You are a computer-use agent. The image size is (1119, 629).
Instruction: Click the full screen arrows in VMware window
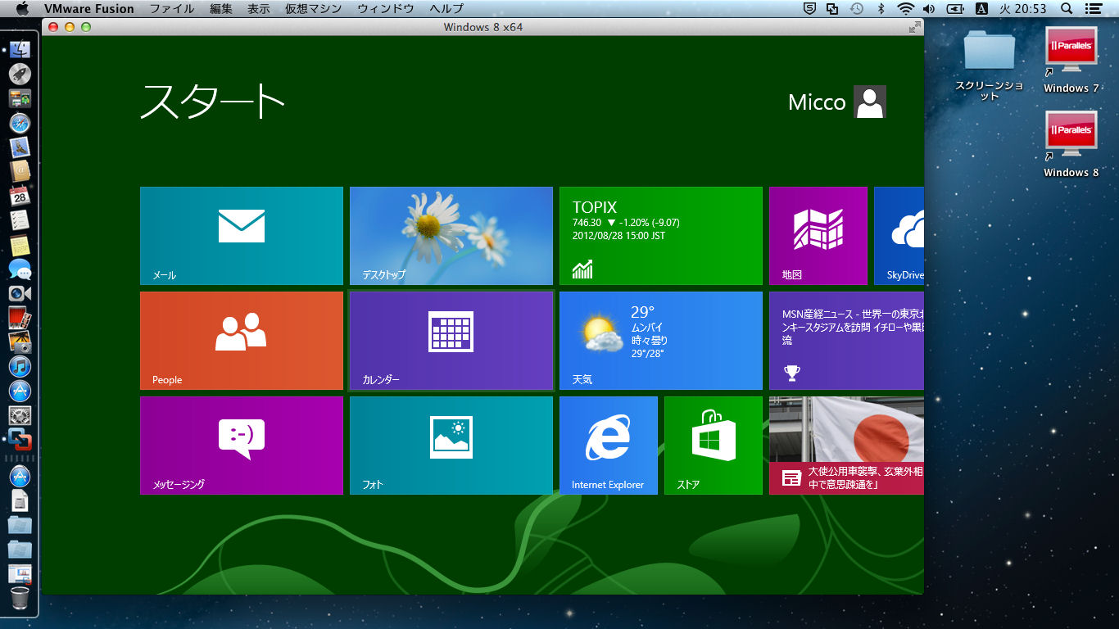(915, 27)
